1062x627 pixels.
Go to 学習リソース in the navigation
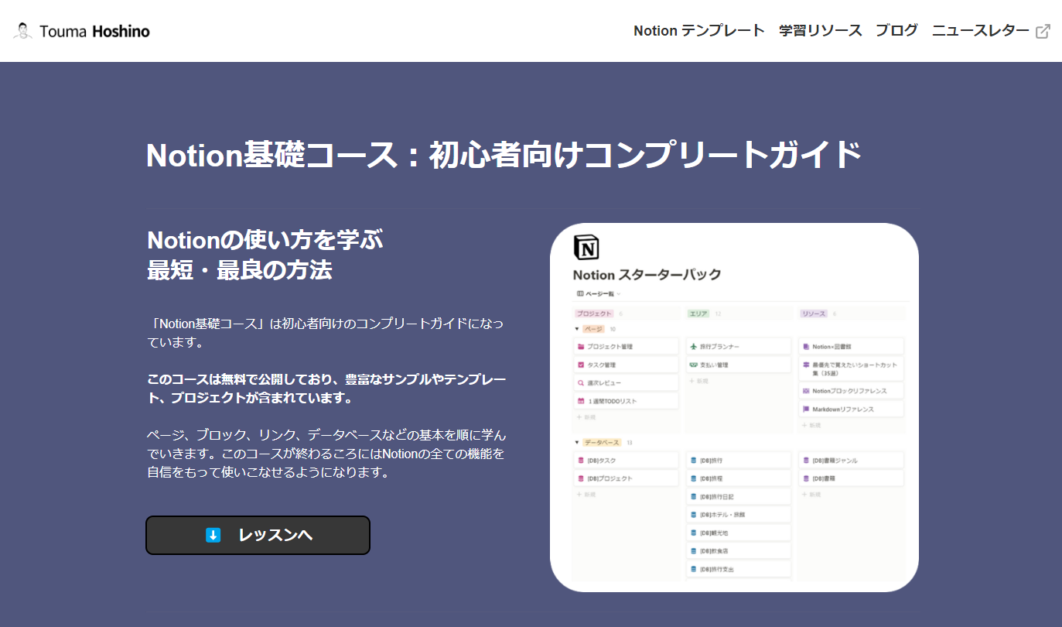pos(821,31)
